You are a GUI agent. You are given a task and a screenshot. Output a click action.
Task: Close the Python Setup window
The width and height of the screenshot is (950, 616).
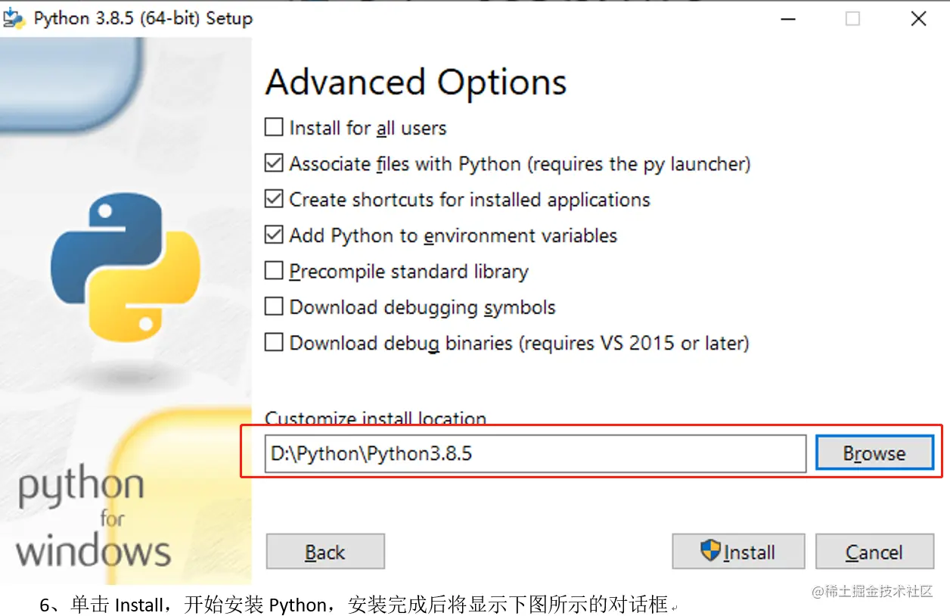(918, 19)
